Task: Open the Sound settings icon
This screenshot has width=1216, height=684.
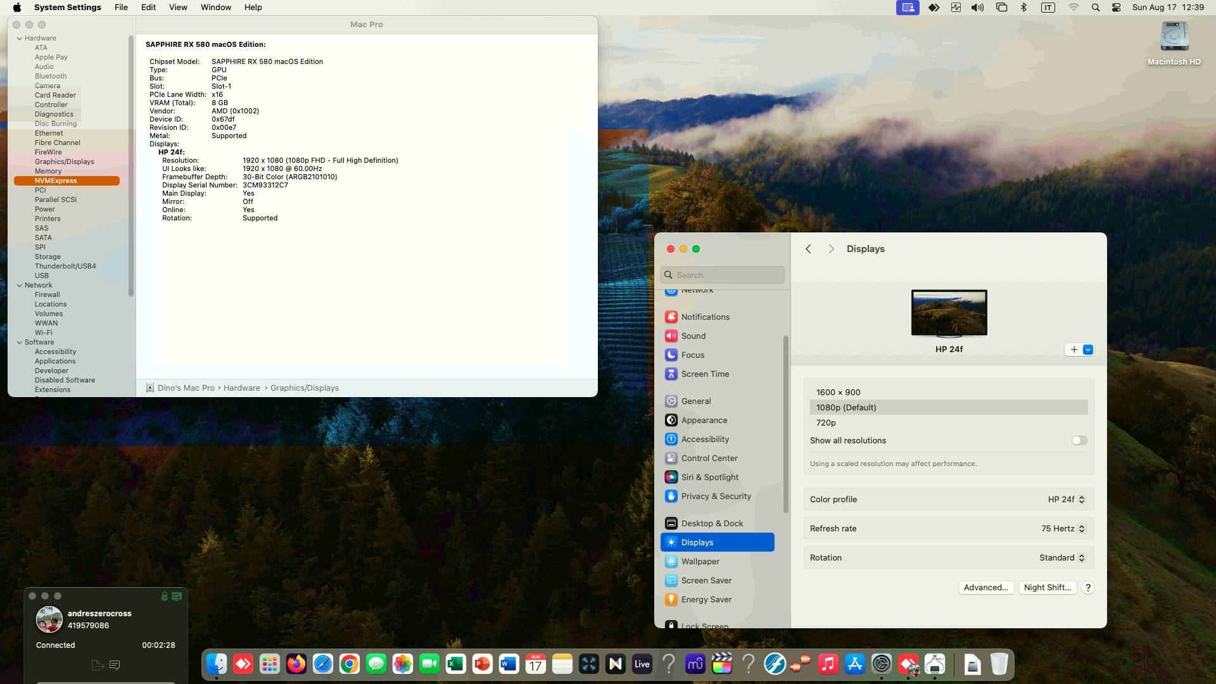Action: click(671, 336)
